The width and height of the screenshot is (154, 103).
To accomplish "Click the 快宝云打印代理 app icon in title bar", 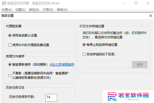I will [x=4, y=3].
